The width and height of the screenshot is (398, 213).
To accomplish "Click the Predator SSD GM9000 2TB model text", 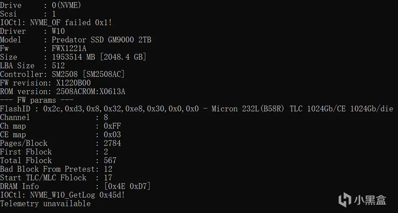I will (x=101, y=40).
